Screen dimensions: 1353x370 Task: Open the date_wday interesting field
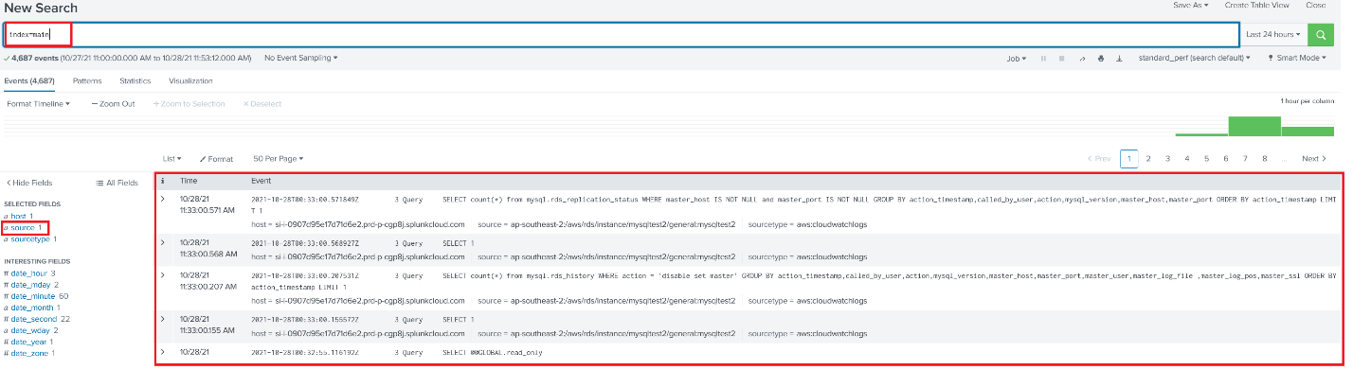coord(31,330)
